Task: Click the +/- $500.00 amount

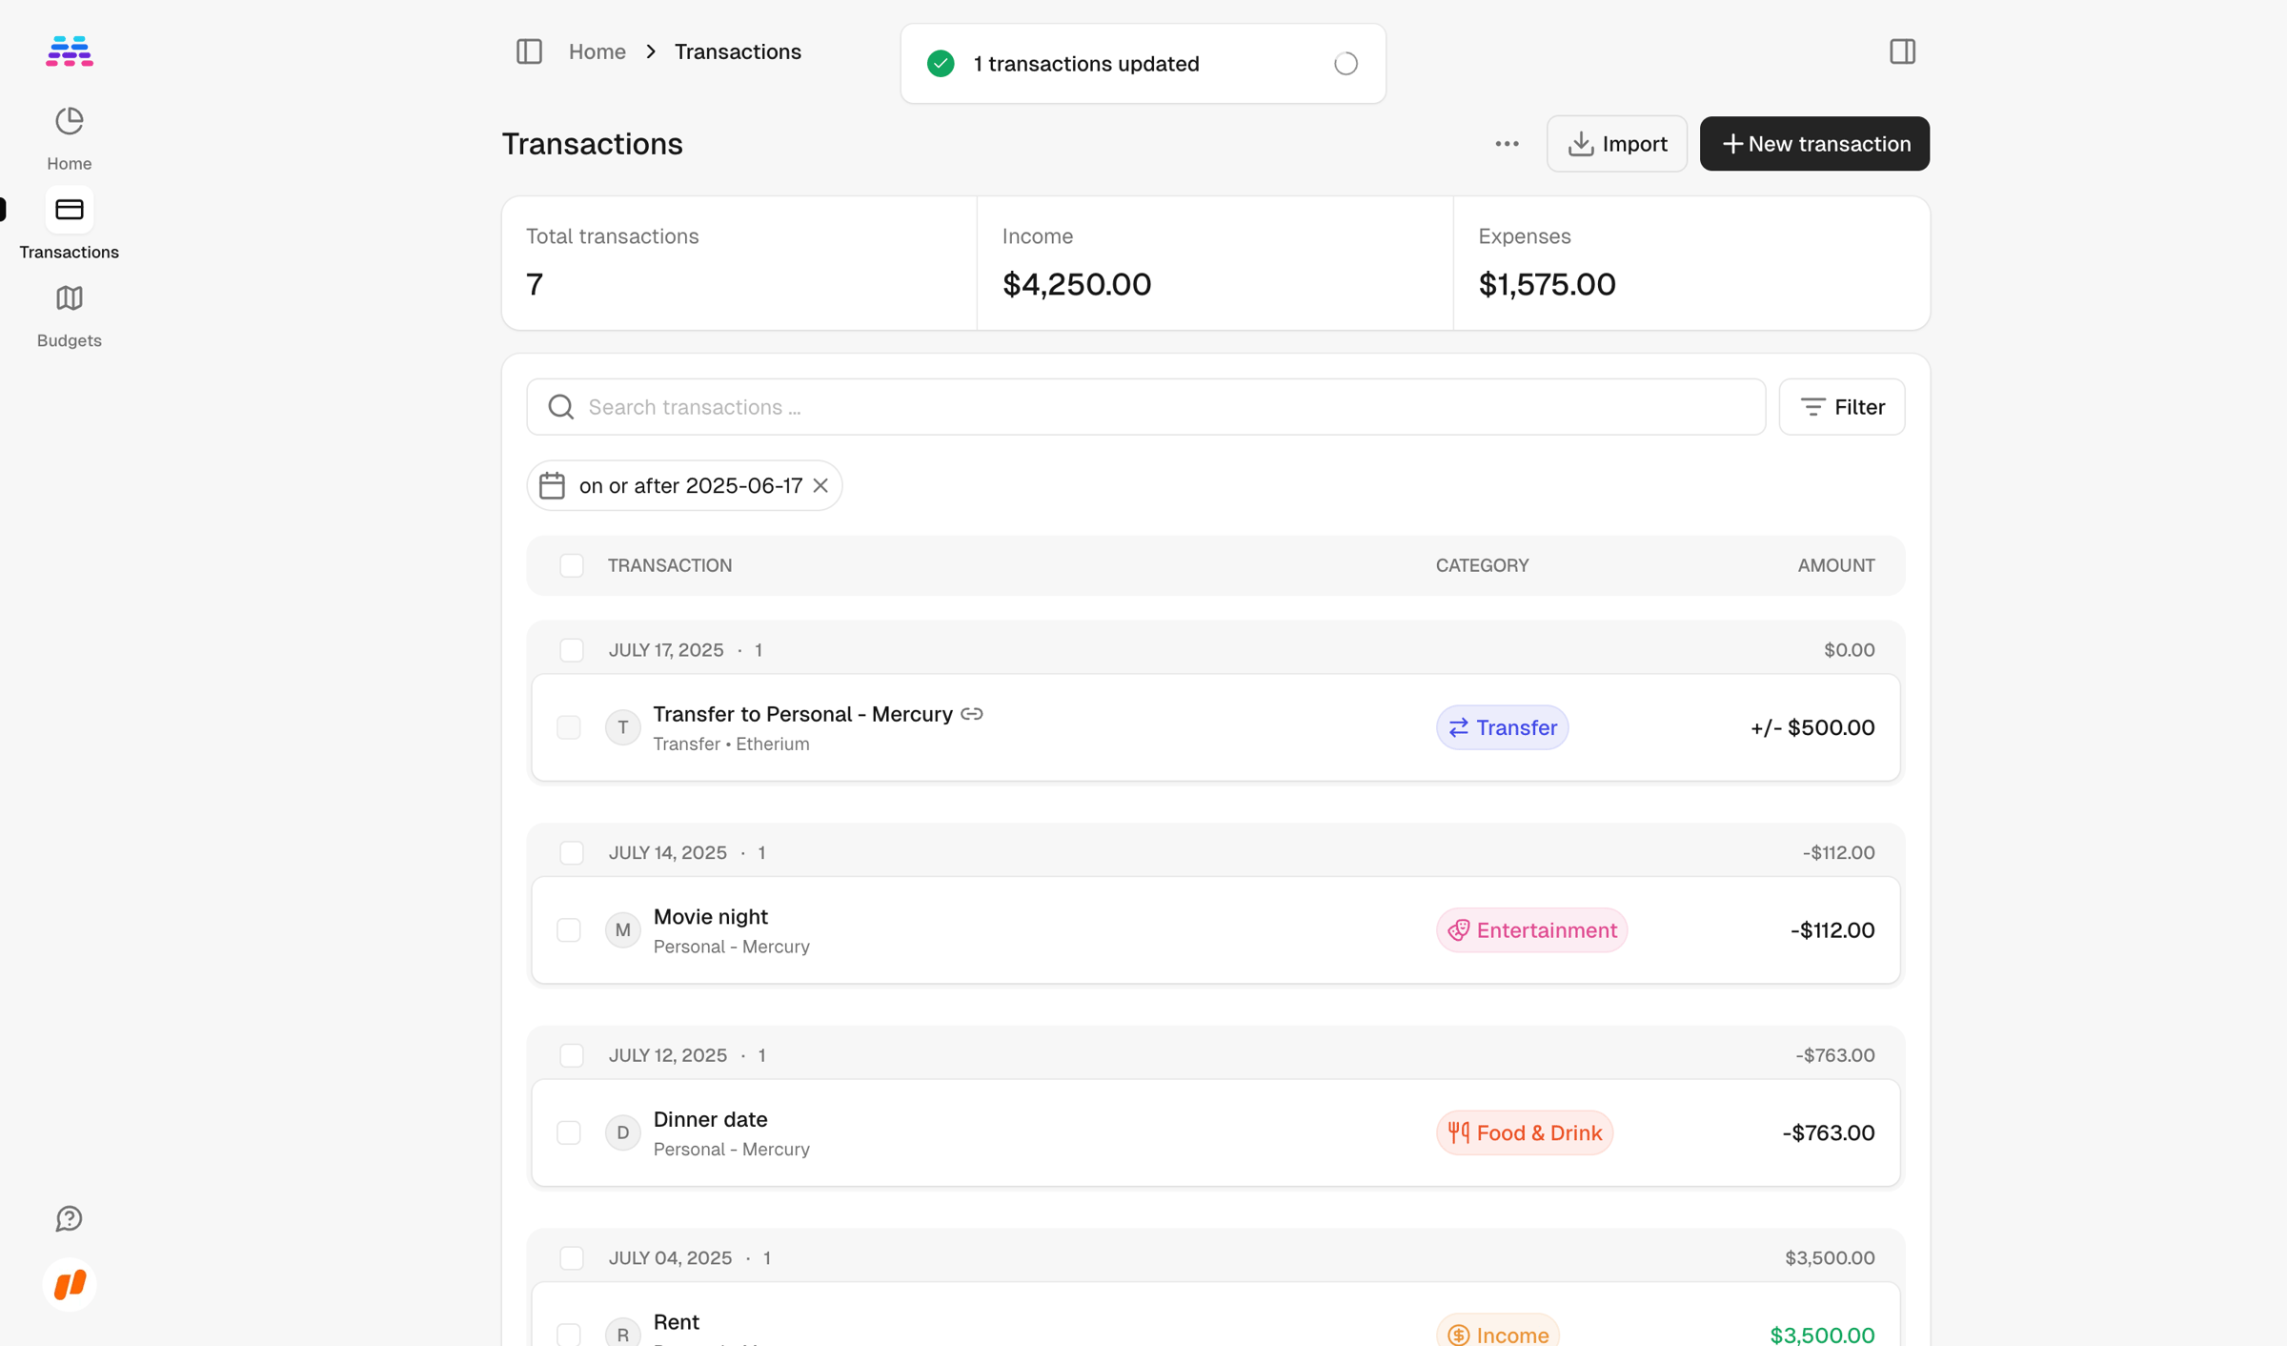Action: pyautogui.click(x=1811, y=727)
